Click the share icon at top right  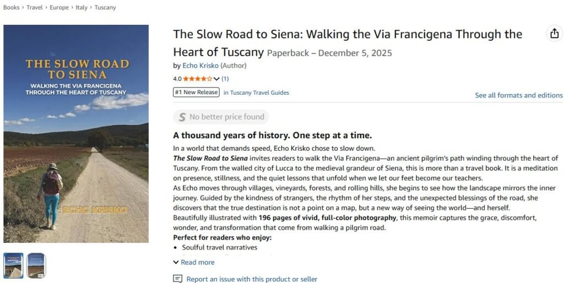(x=554, y=34)
